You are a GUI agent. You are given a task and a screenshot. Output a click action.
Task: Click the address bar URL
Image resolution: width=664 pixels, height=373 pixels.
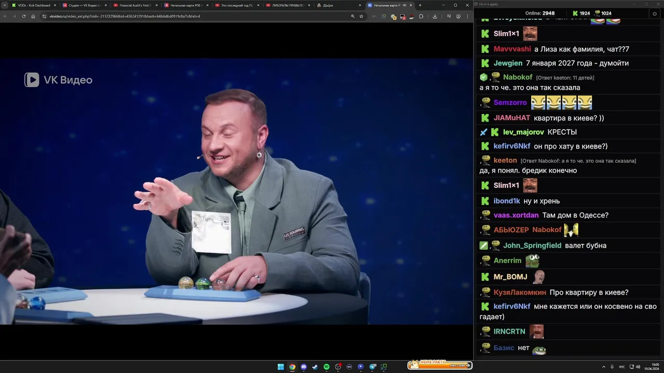[125, 16]
